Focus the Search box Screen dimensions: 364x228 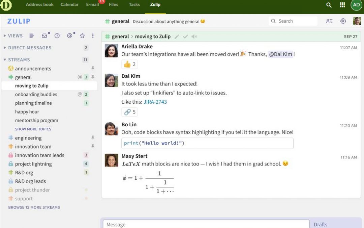pos(293,21)
